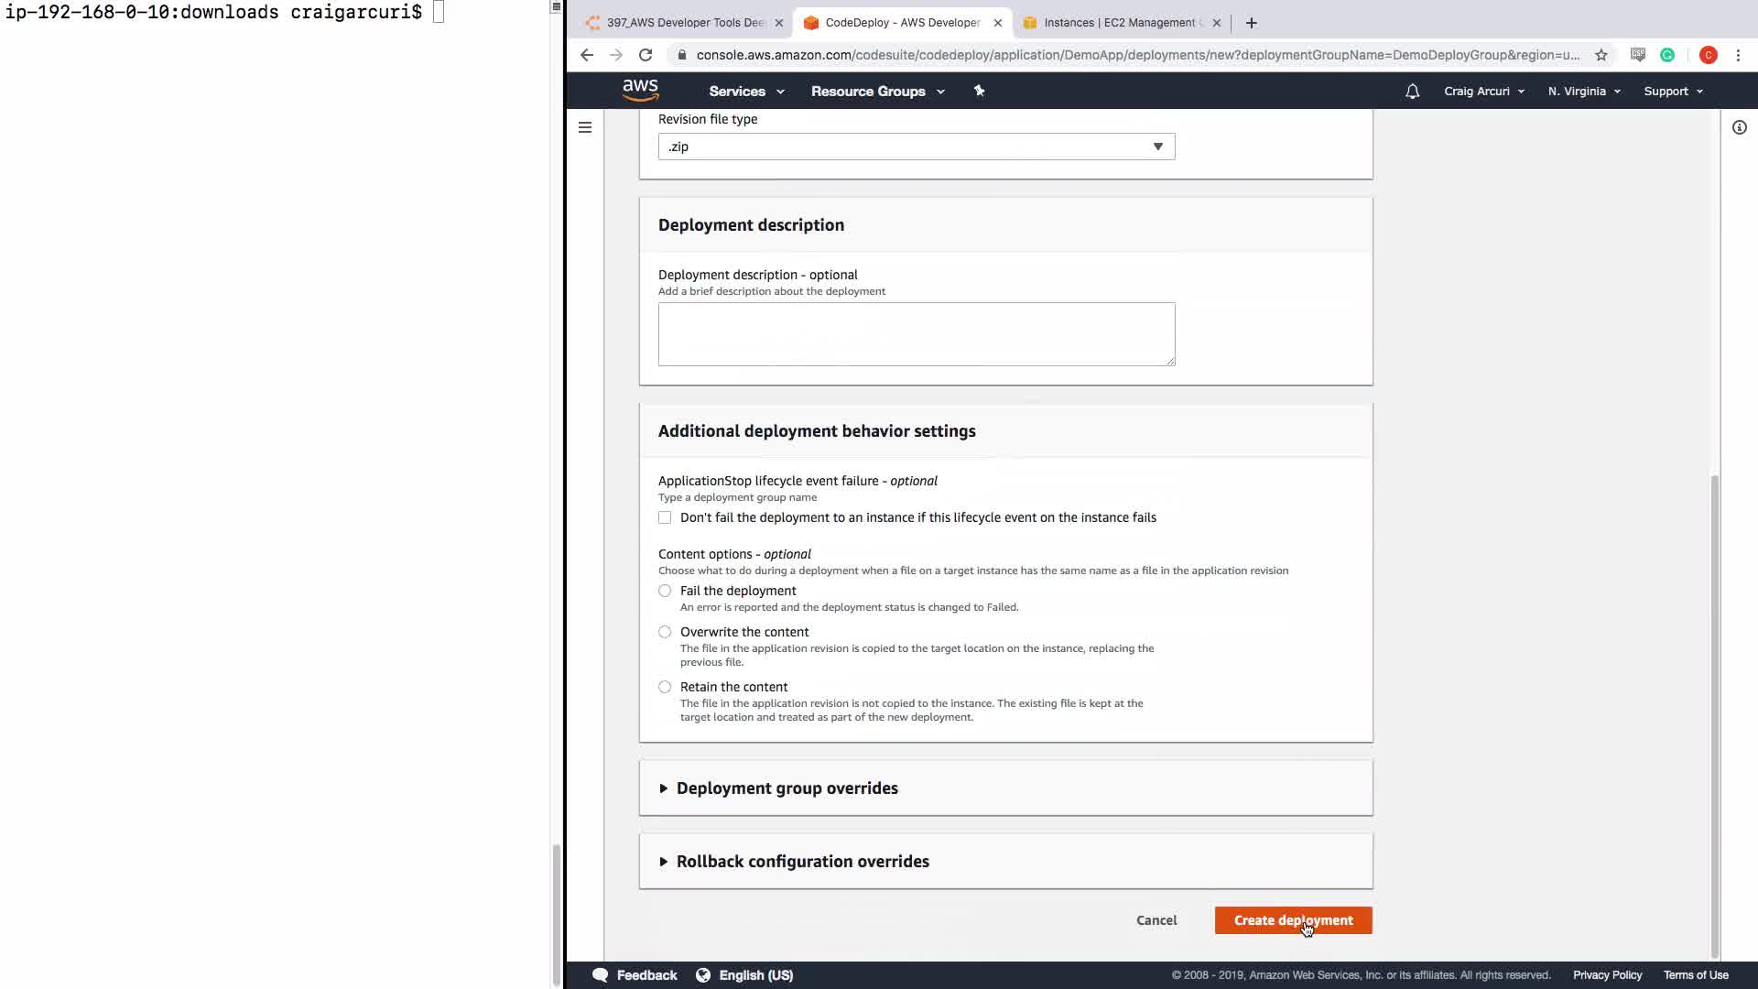The height and width of the screenshot is (989, 1758).
Task: Open the info panel icon
Action: point(1739,127)
